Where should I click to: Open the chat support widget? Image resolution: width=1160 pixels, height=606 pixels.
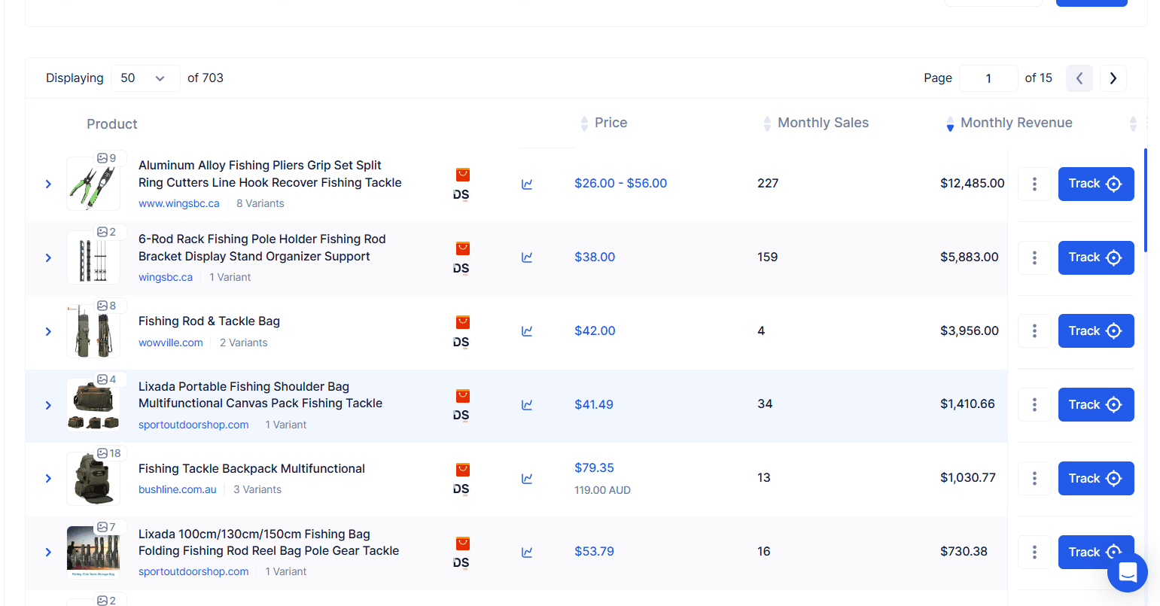(1127, 572)
